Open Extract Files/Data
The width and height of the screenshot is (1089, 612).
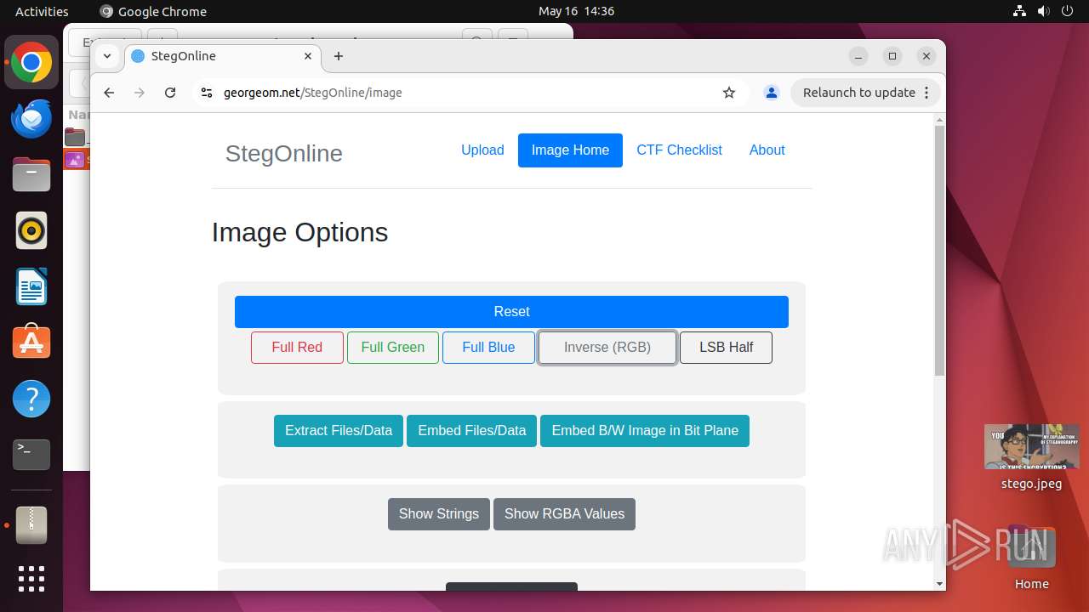click(339, 431)
